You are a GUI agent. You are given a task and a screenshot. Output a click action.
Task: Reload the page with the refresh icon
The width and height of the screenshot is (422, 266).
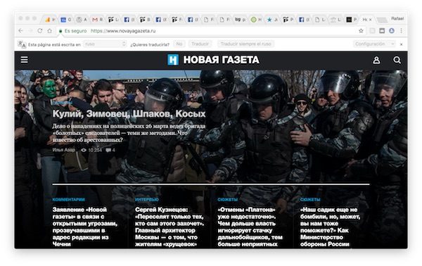click(40, 31)
